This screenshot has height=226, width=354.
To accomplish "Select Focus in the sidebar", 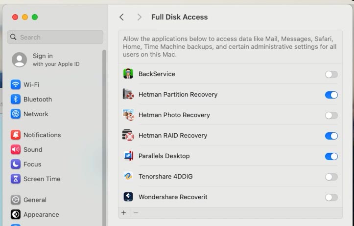I will (55, 164).
